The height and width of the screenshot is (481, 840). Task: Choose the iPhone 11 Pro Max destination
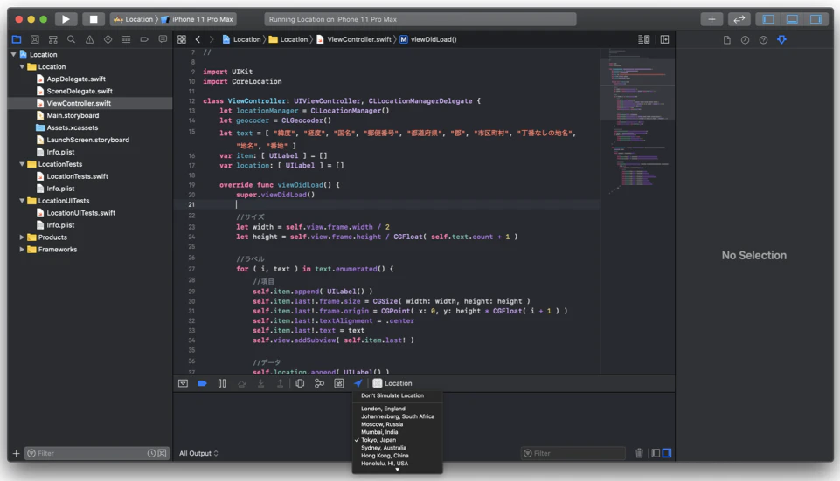coord(198,19)
